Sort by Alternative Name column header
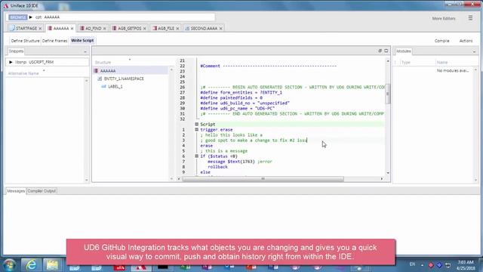483x272 pixels. point(23,73)
